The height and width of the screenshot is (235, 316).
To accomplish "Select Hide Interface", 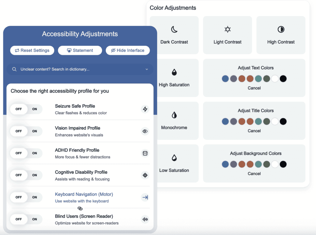I will click(x=128, y=50).
